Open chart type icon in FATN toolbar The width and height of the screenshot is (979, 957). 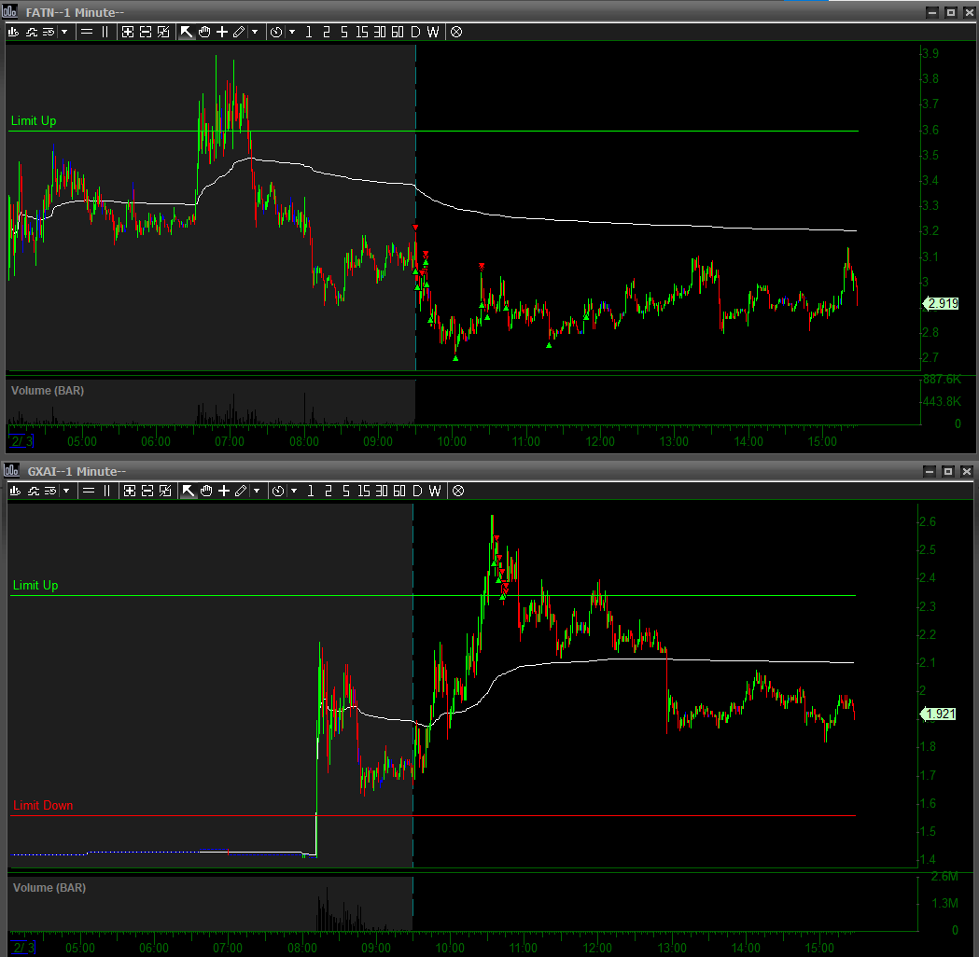(x=13, y=32)
